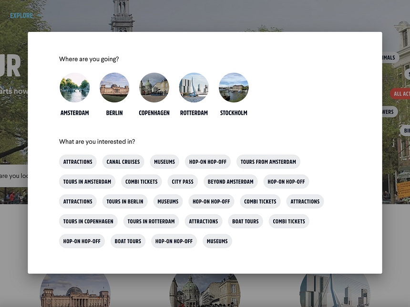Choose the Berlin city photo
The image size is (410, 307).
pyautogui.click(x=114, y=88)
